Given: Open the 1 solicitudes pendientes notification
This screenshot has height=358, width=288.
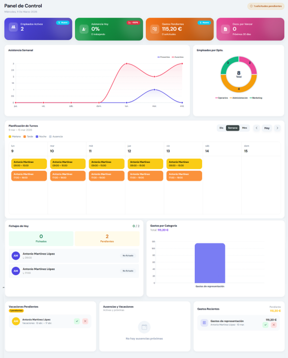Looking at the screenshot, I should (x=266, y=6).
